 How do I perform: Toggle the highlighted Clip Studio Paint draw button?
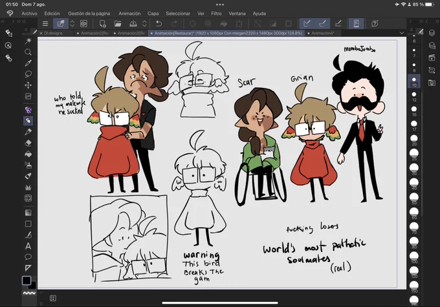(x=61, y=23)
